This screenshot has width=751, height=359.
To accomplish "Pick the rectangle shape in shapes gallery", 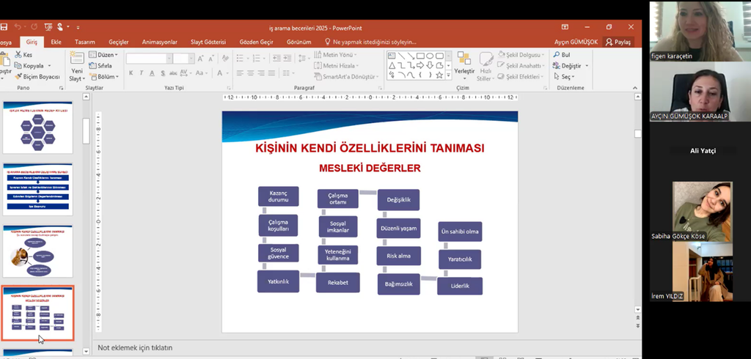I will pos(420,56).
